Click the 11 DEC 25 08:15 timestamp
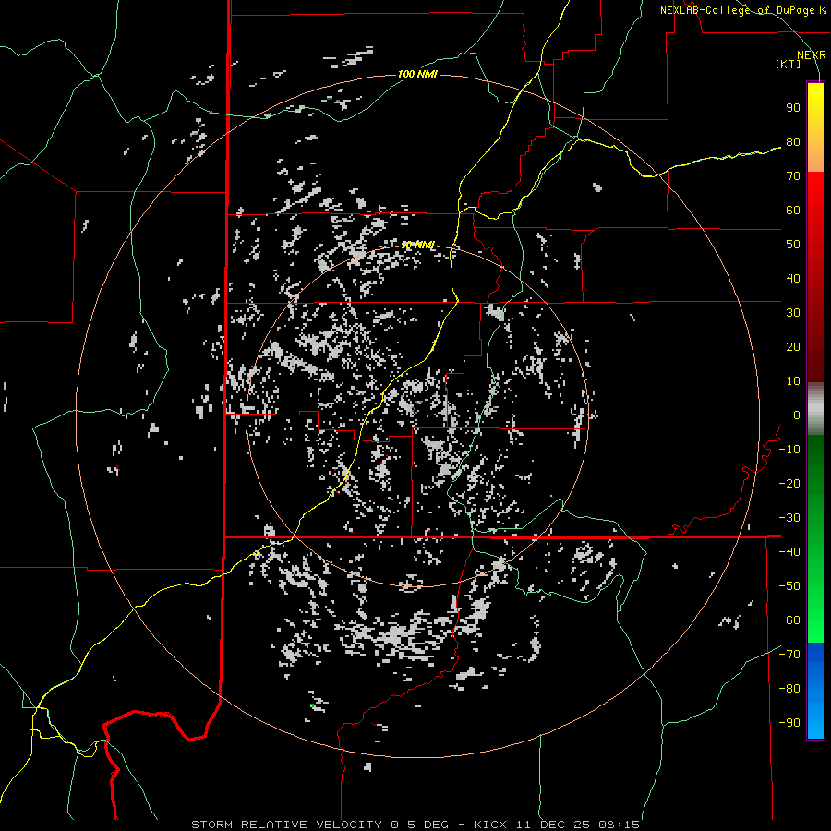Screen dimensions: 831x831 point(576,825)
